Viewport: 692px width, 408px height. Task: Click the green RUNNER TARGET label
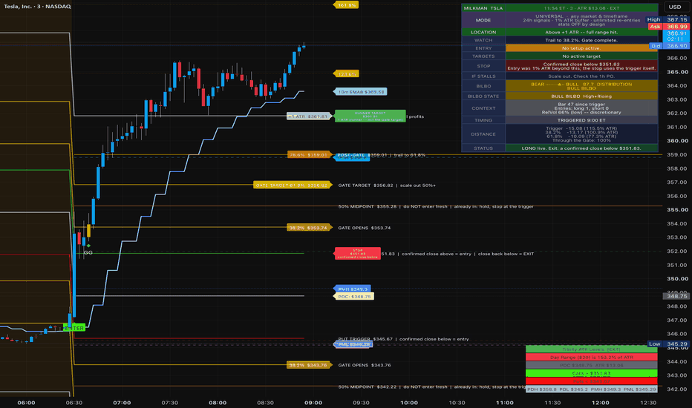(x=370, y=116)
